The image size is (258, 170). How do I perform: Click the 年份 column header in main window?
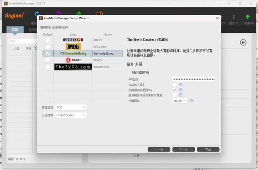tap(28, 48)
